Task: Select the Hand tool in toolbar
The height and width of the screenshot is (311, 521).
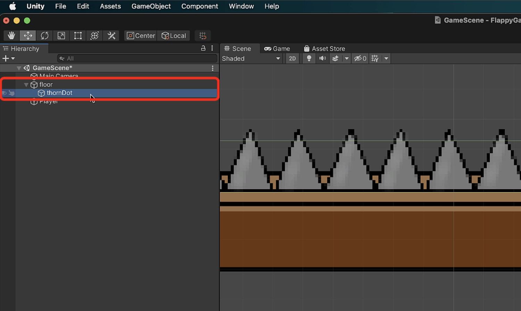Action: [x=11, y=36]
